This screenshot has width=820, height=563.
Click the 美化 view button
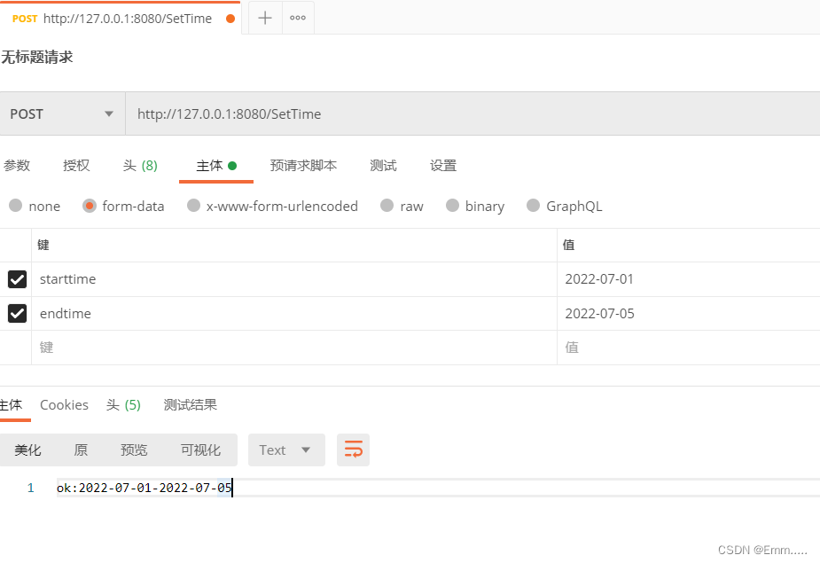click(27, 450)
